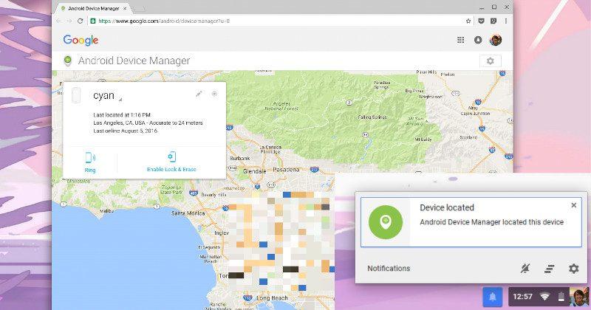Open Google account notifications icon
The width and height of the screenshot is (591, 310).
(478, 40)
